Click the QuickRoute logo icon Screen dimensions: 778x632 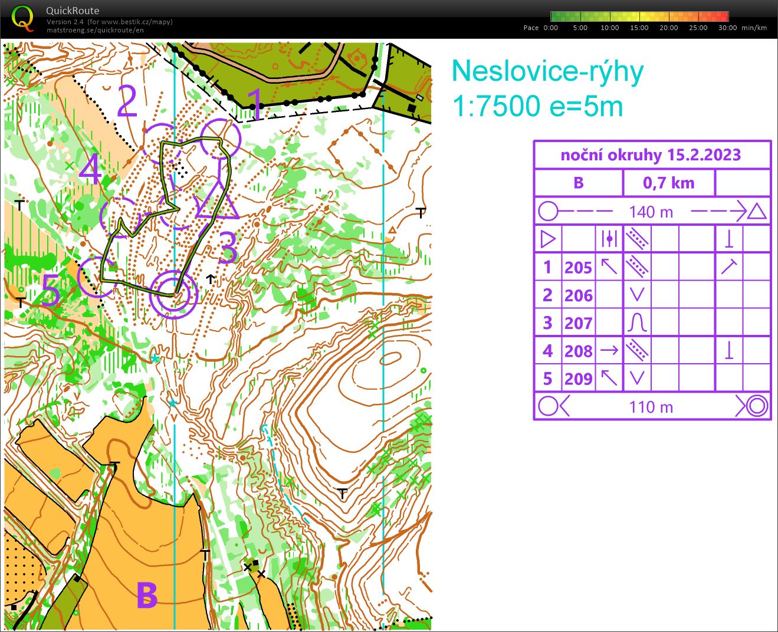[22, 18]
